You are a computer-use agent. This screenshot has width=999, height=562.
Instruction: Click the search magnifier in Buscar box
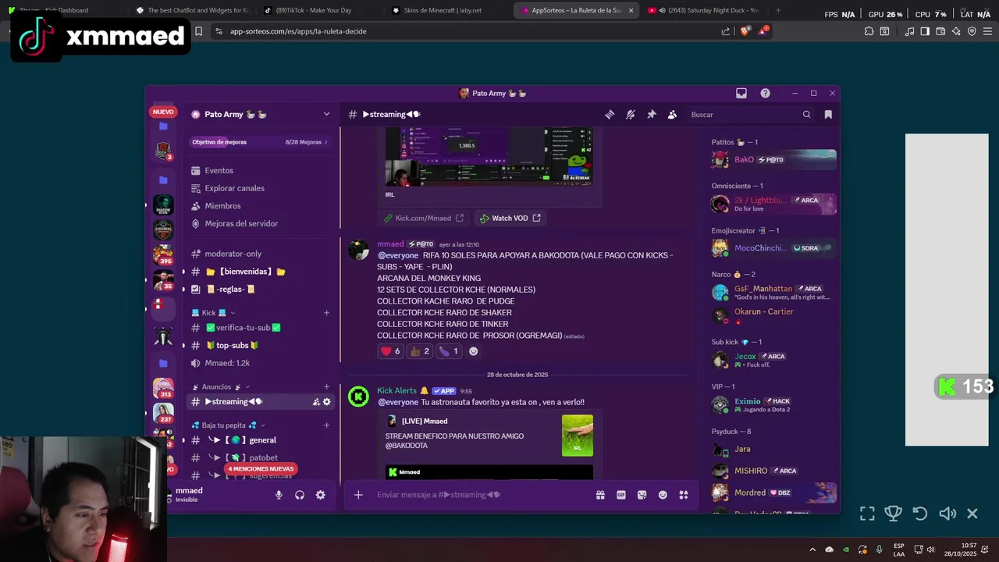click(x=807, y=114)
